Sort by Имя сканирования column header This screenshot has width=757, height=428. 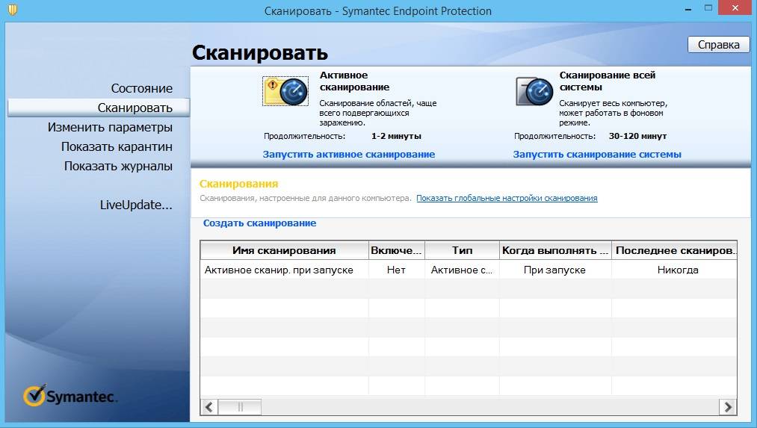tap(285, 250)
